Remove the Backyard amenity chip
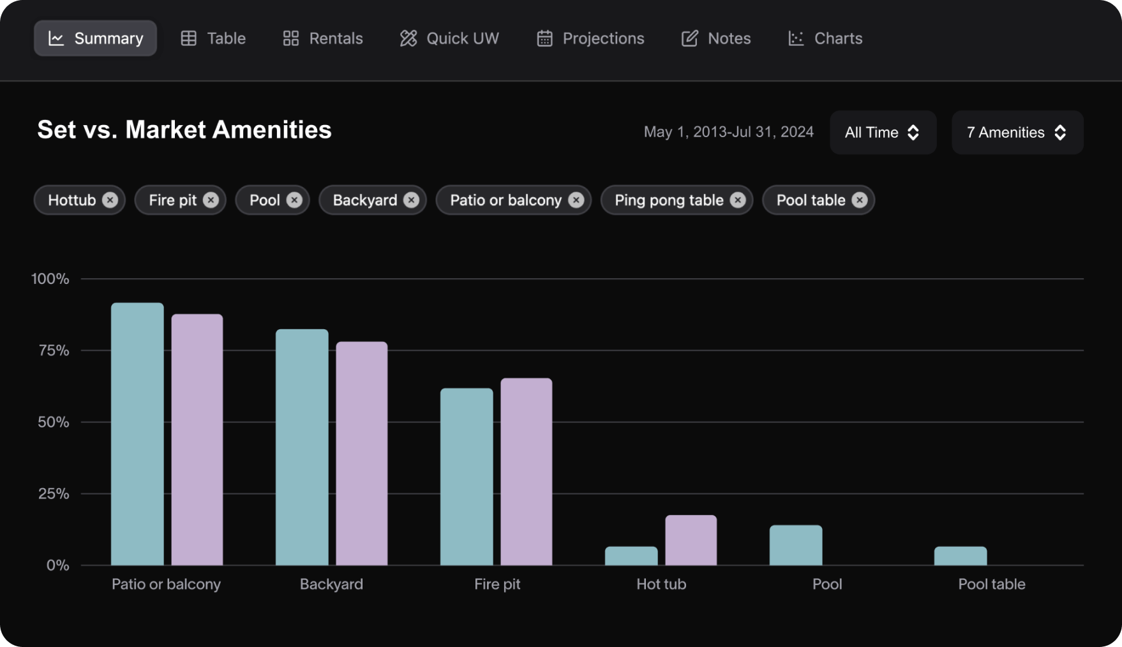The width and height of the screenshot is (1122, 647). [411, 200]
